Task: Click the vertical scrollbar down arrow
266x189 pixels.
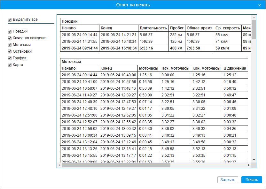Action: (254, 159)
